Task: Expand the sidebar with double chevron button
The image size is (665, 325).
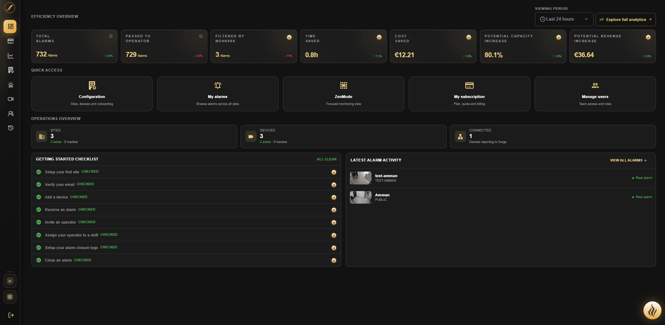Action: 10,281
